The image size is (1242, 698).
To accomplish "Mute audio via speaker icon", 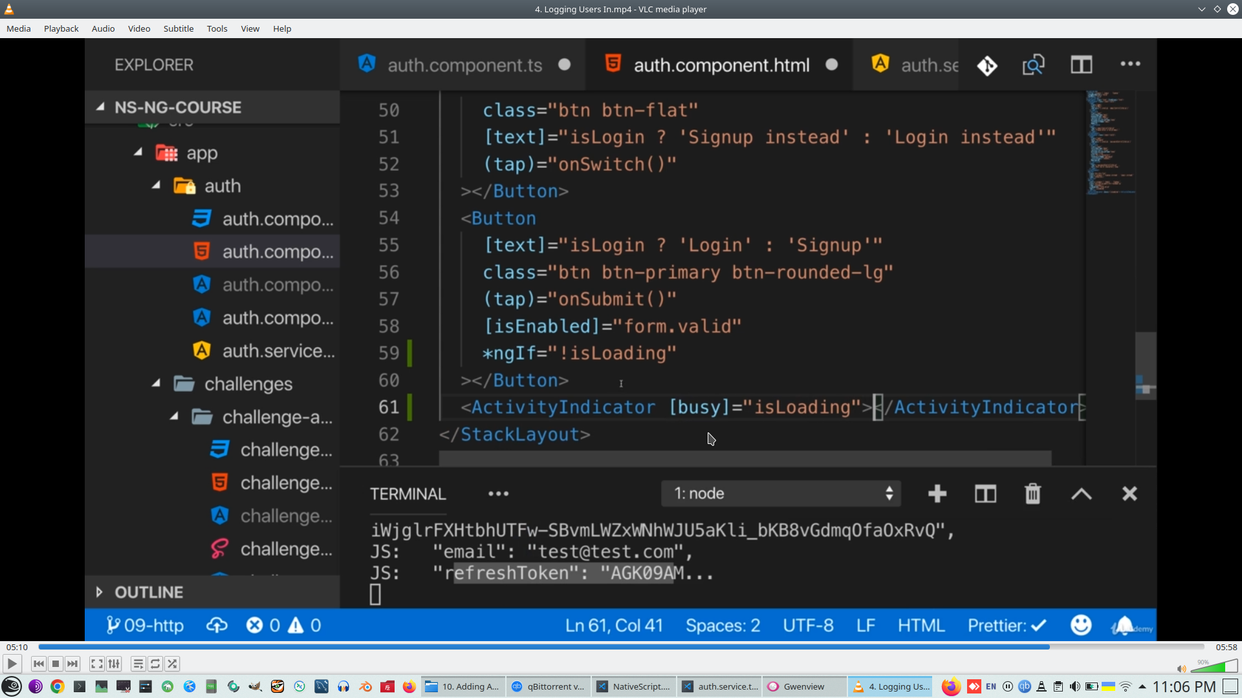I will point(1181,669).
